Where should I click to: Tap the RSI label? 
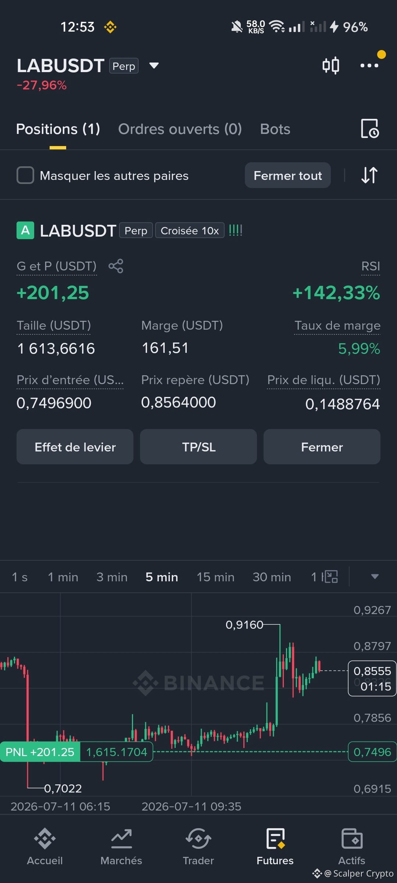point(371,266)
